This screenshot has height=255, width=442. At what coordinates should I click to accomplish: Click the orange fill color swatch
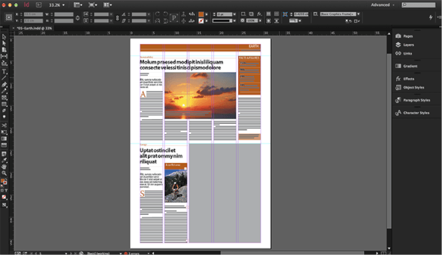tap(201, 13)
